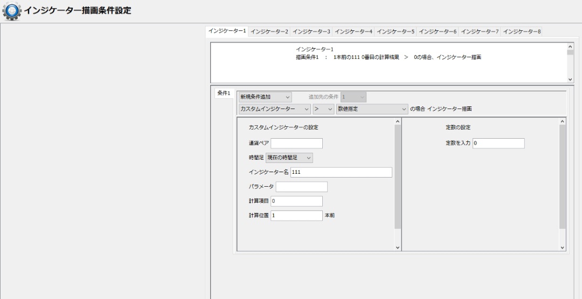This screenshot has width=582, height=299.
Task: Open the インジケーター5 tab
Action: 395,32
